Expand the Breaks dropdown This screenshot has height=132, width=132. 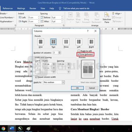click(x=4, y=14)
